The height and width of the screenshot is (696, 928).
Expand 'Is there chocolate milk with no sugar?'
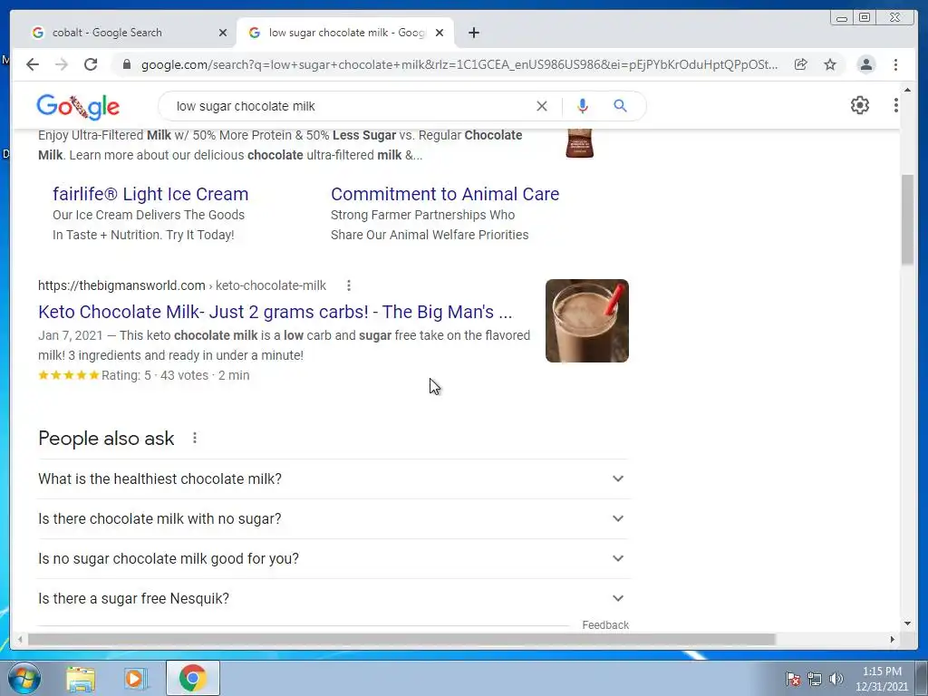(333, 519)
